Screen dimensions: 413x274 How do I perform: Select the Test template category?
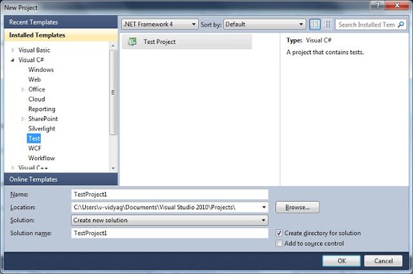[34, 139]
